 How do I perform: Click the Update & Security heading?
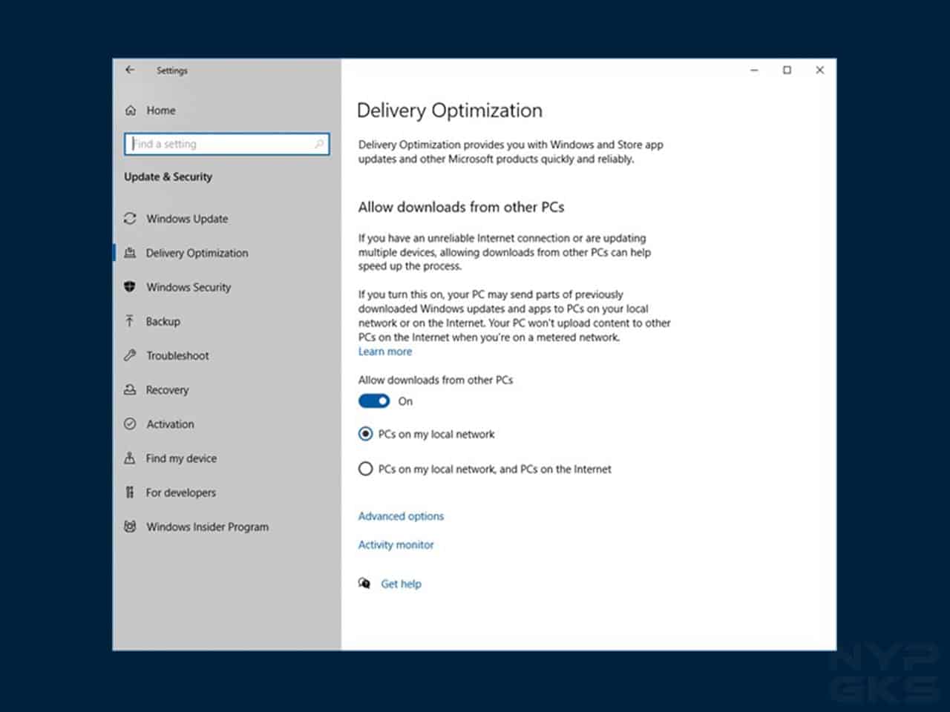point(168,177)
